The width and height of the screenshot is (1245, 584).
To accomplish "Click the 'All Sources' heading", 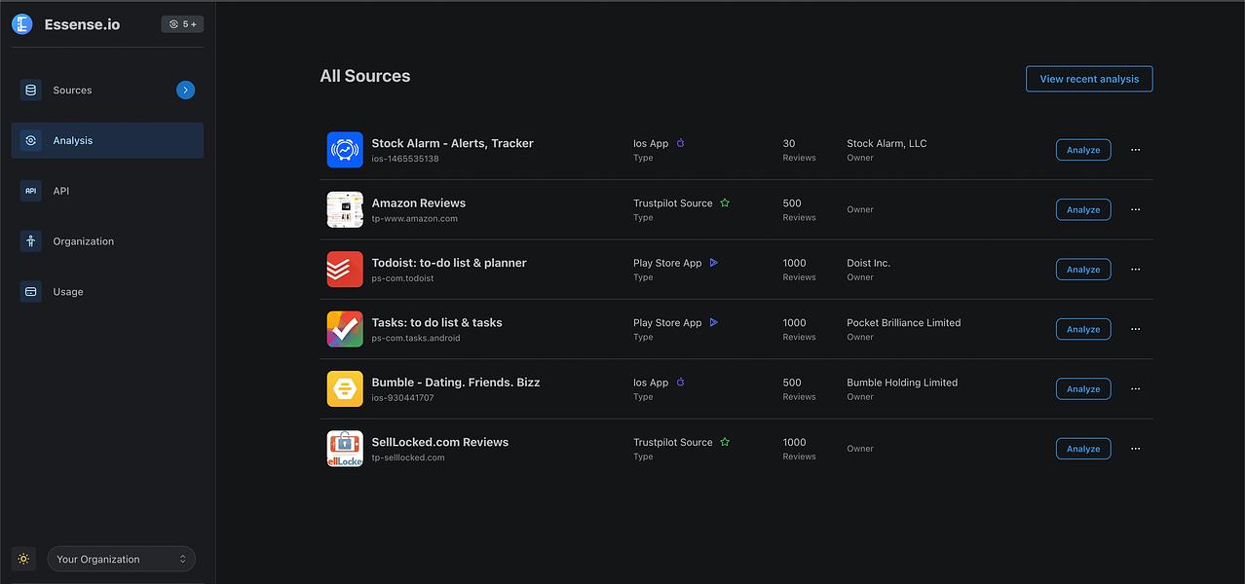I will coord(365,76).
